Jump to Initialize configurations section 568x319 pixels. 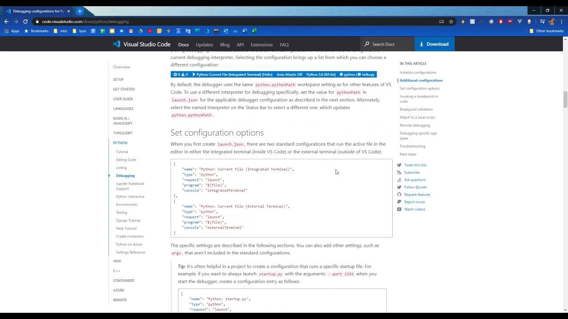(x=418, y=73)
